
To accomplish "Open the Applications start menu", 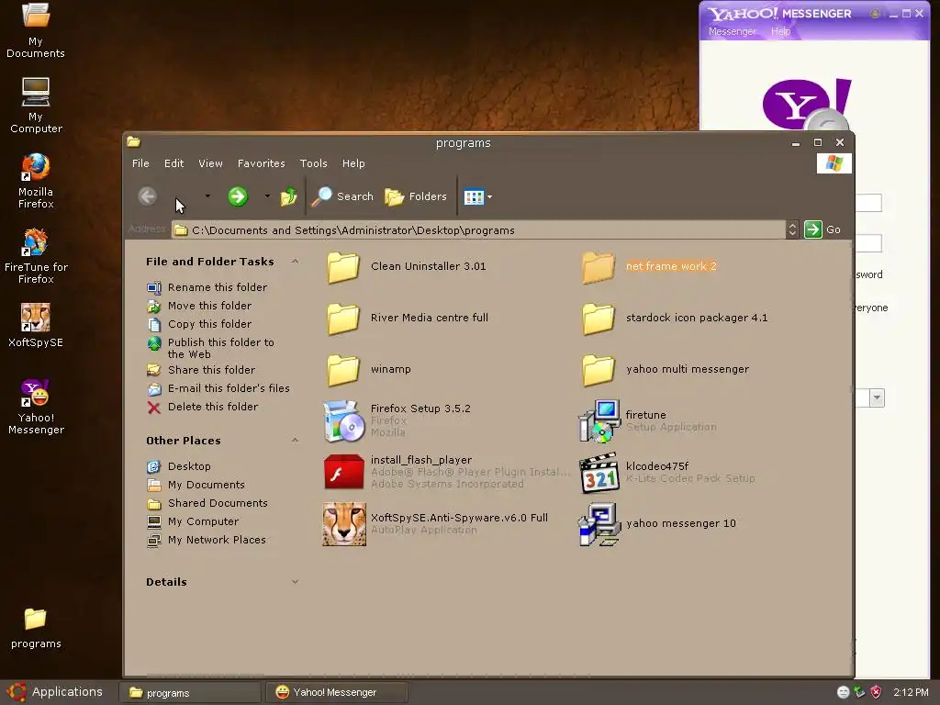I will [55, 692].
